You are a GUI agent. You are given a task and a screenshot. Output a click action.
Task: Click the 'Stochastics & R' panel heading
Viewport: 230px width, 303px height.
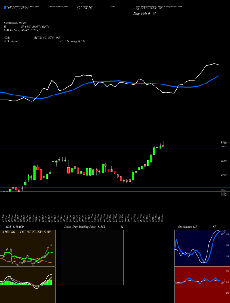[x=188, y=227]
